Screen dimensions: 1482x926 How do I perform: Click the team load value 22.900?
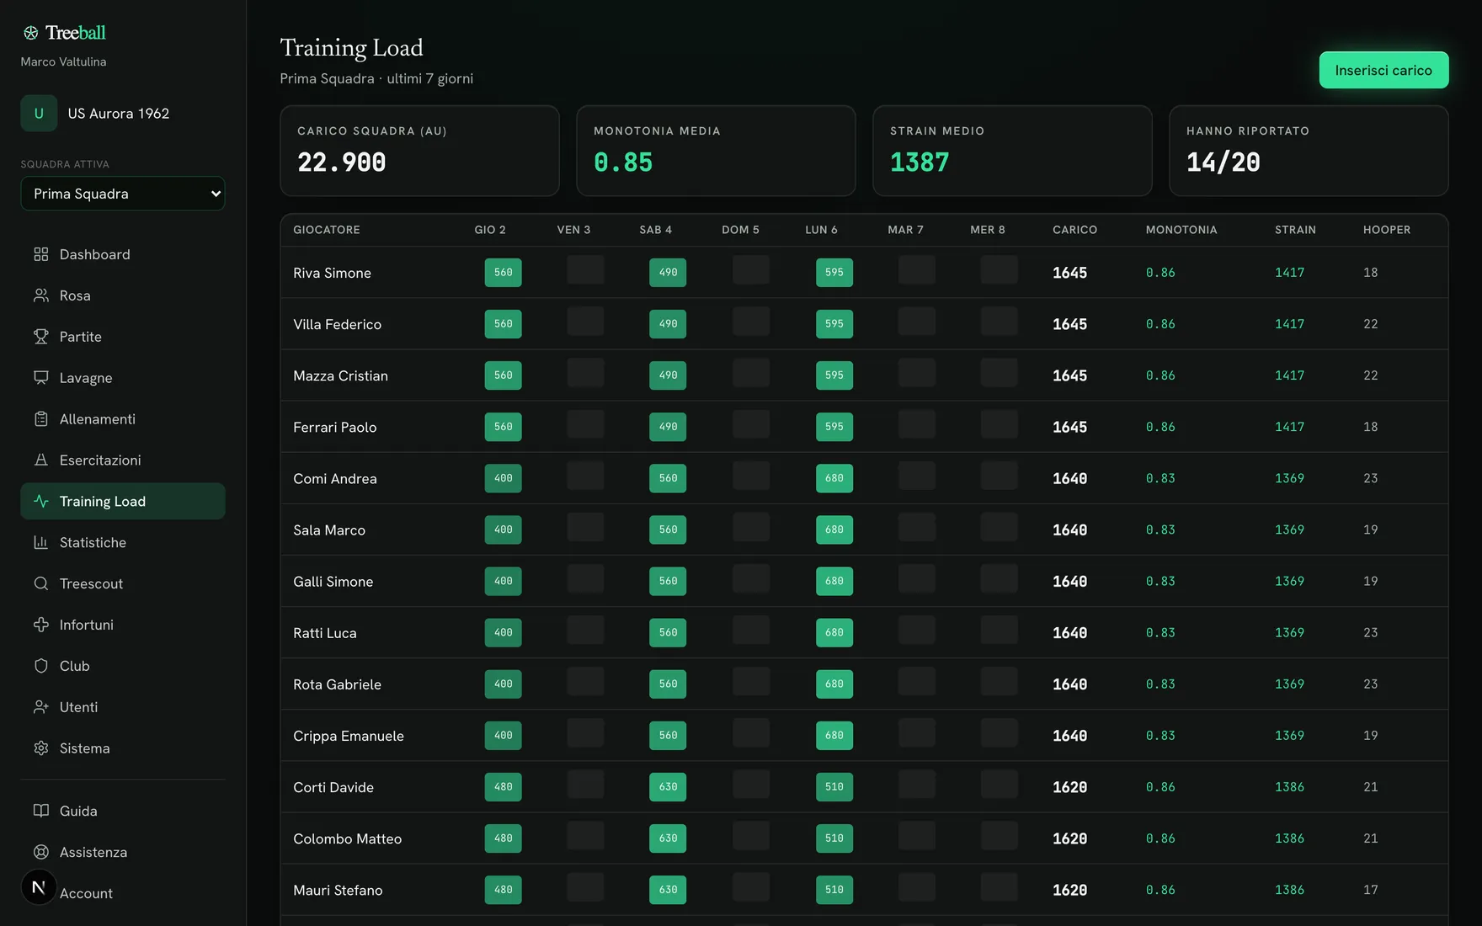point(342,162)
